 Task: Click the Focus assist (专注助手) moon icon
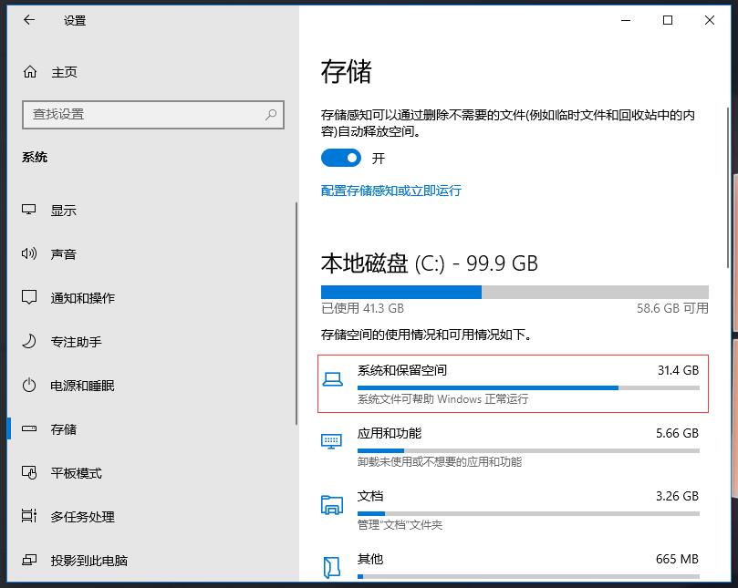point(29,342)
